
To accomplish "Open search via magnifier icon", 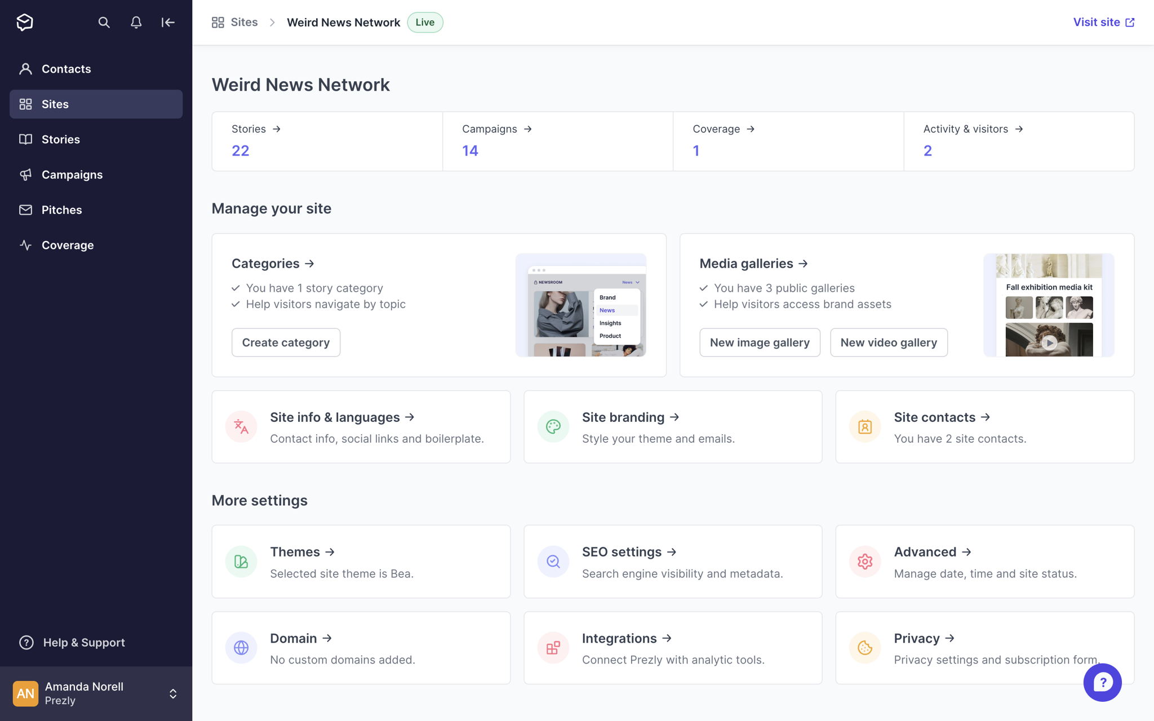I will coord(104,23).
